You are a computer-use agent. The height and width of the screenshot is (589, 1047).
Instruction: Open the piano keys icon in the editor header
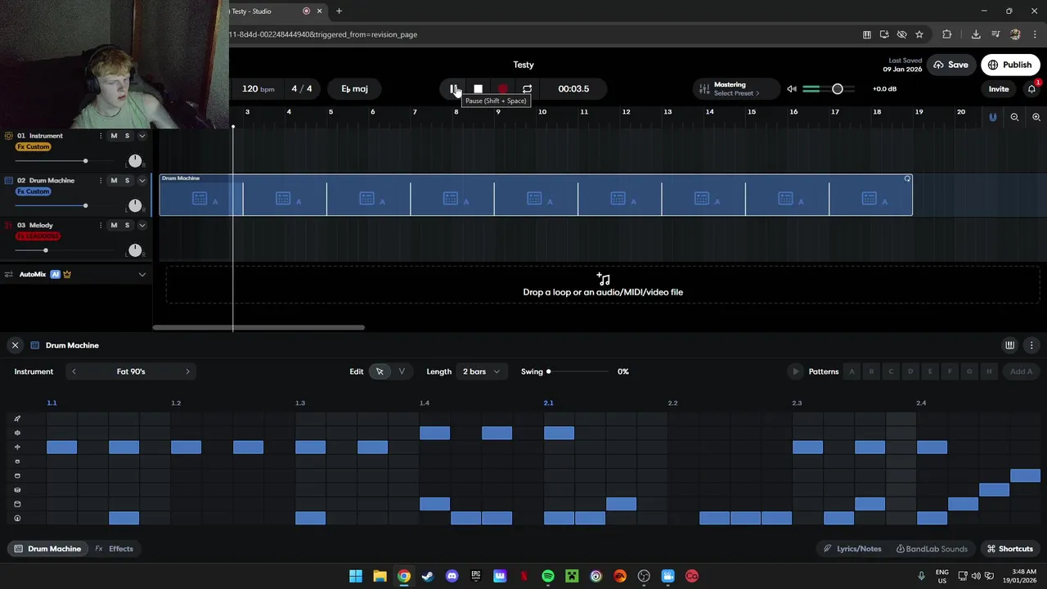(x=1009, y=345)
